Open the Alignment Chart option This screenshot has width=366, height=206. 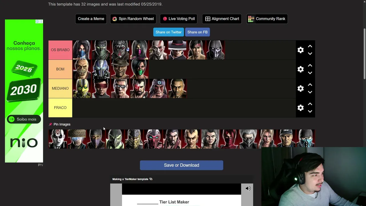click(x=222, y=19)
